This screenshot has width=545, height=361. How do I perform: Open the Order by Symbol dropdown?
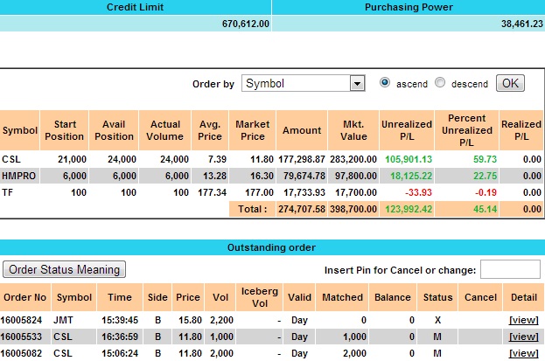pos(303,84)
